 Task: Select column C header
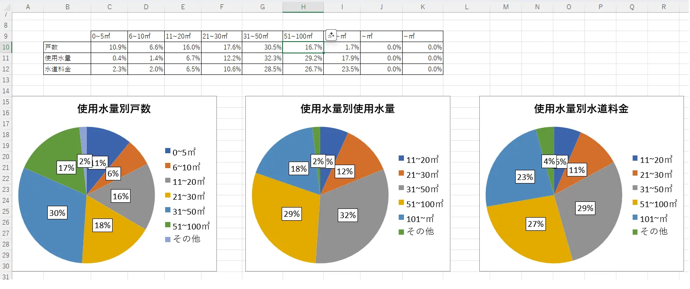(x=110, y=7)
